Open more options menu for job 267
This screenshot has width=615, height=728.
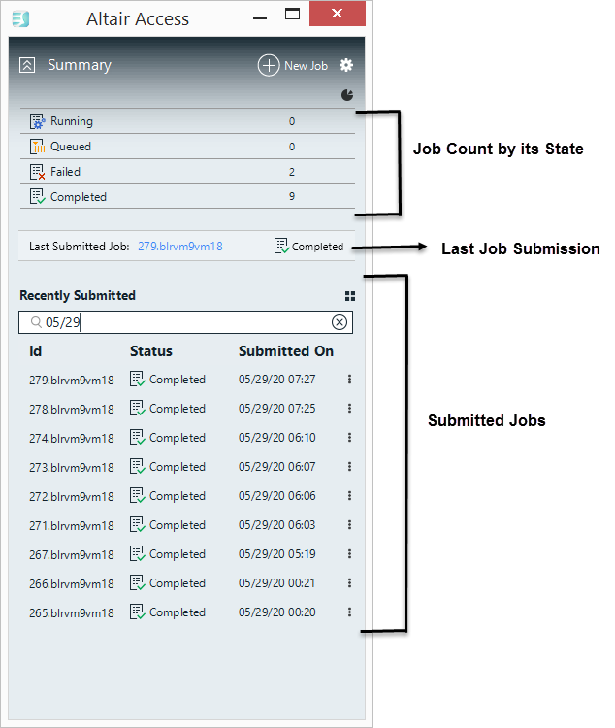(x=349, y=554)
